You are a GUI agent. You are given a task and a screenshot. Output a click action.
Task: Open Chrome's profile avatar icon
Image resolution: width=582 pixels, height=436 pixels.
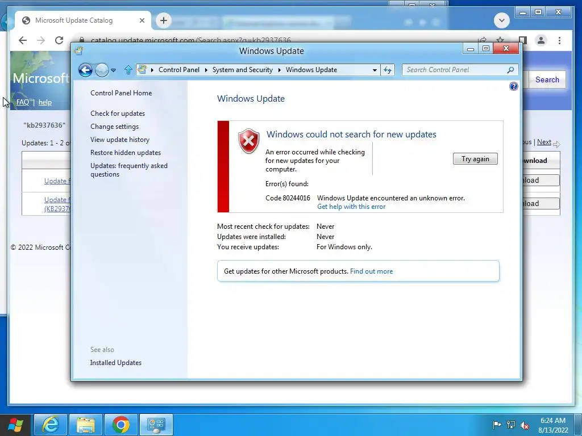[541, 40]
